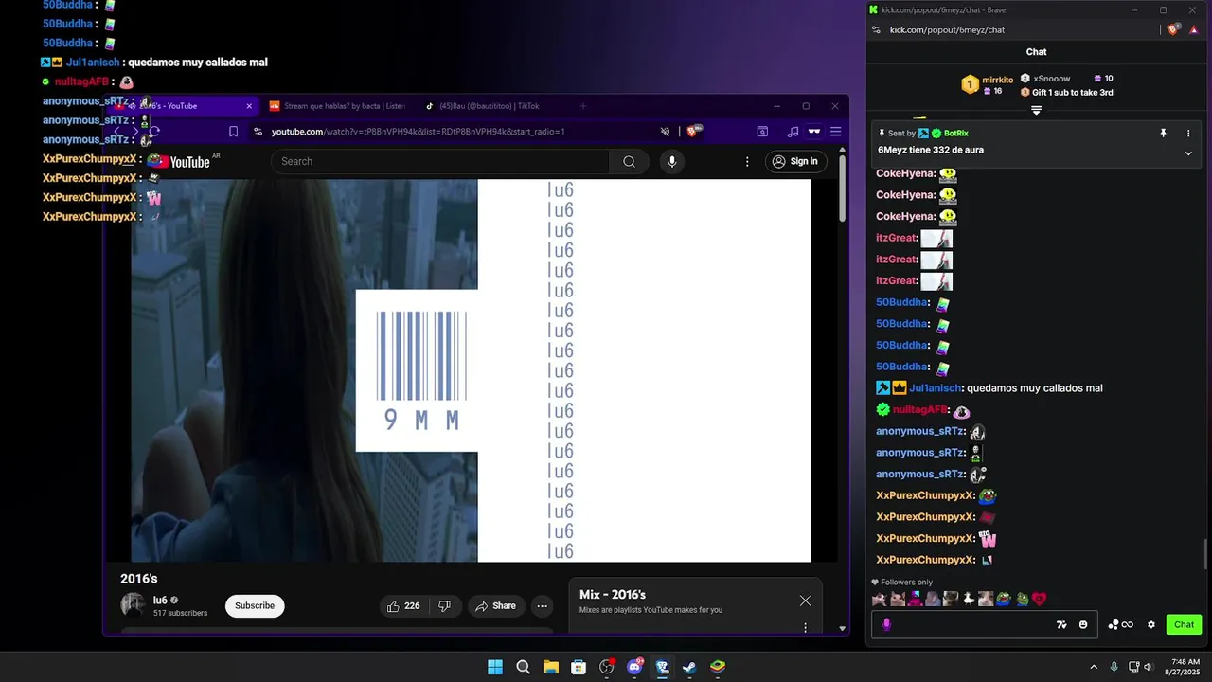1212x682 pixels.
Task: Open site settings icon in YouTube address bar
Action: (258, 132)
